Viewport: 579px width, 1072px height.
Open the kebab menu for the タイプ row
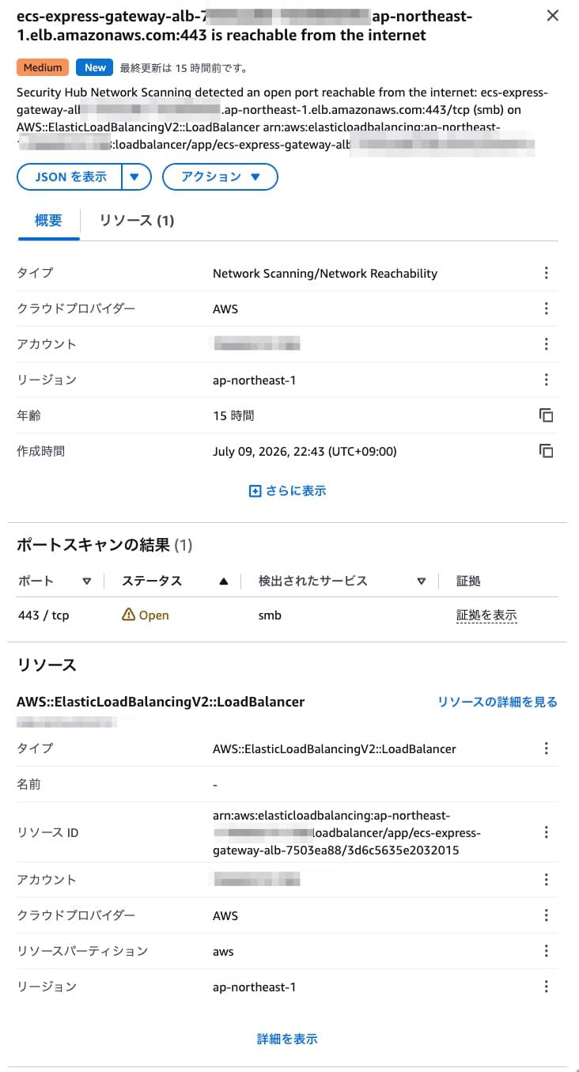tap(546, 273)
